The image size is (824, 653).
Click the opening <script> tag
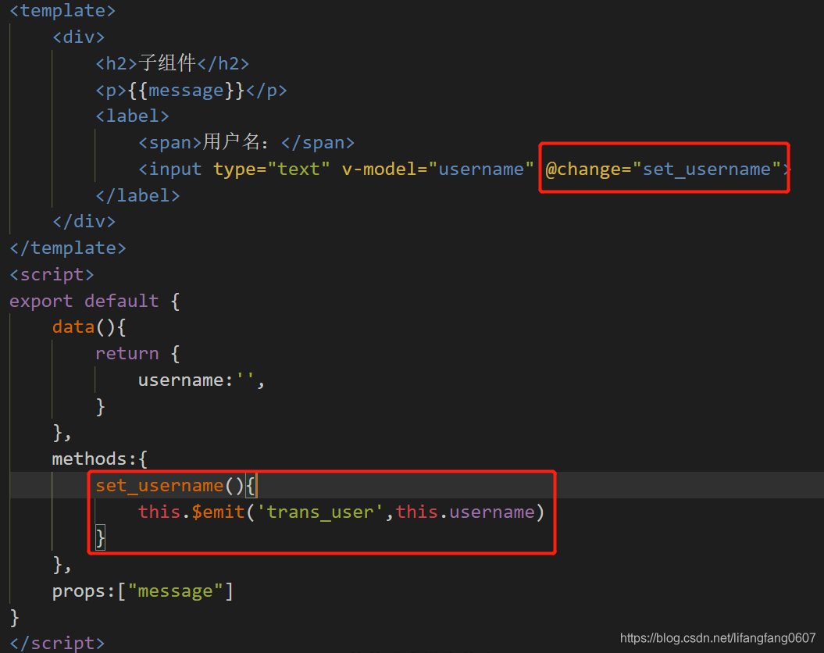pyautogui.click(x=52, y=274)
